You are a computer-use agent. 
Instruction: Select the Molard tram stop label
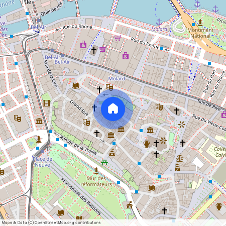click(x=117, y=78)
